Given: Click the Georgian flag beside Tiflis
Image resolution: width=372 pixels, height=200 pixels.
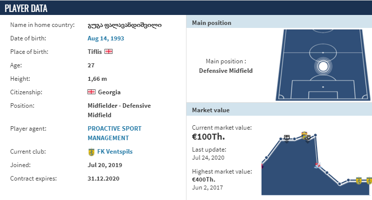Looking at the screenshot, I should tap(108, 51).
